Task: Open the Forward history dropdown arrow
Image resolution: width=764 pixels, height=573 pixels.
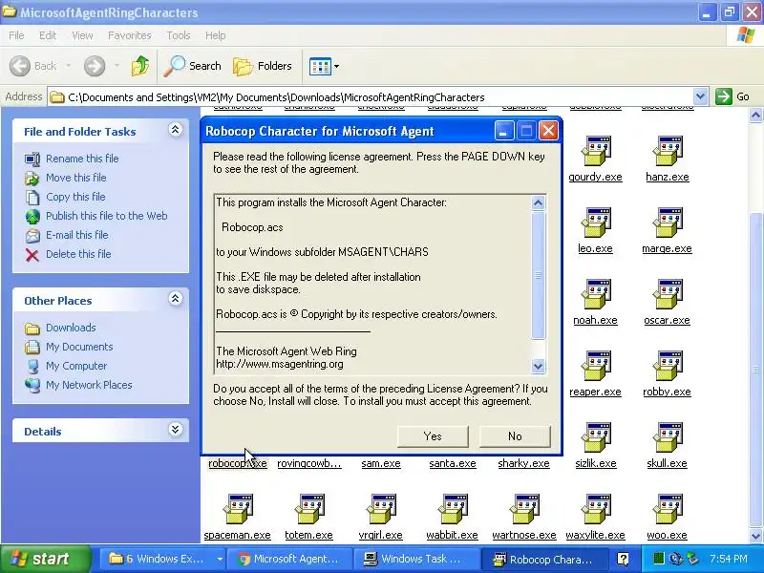Action: click(117, 66)
